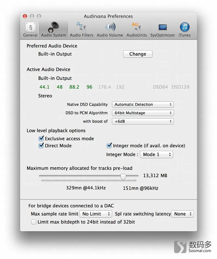Click the greyed 192 sample rate
This screenshot has width=217, height=259.
pos(120,87)
